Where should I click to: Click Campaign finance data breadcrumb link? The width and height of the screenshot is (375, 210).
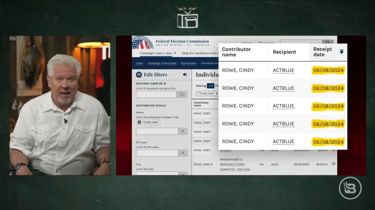click(x=162, y=63)
